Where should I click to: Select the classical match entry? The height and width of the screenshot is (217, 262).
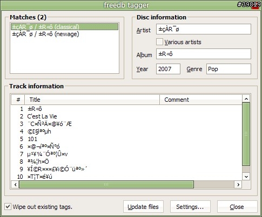click(x=64, y=27)
